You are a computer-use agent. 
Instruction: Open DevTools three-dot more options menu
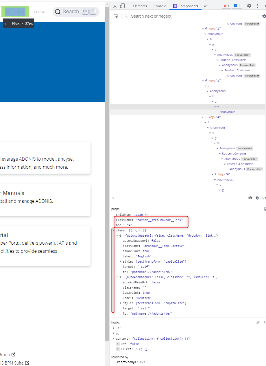pyautogui.click(x=257, y=6)
